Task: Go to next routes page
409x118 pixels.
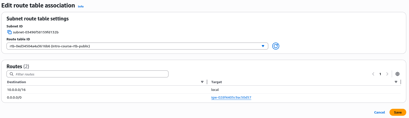Action: [x=387, y=74]
